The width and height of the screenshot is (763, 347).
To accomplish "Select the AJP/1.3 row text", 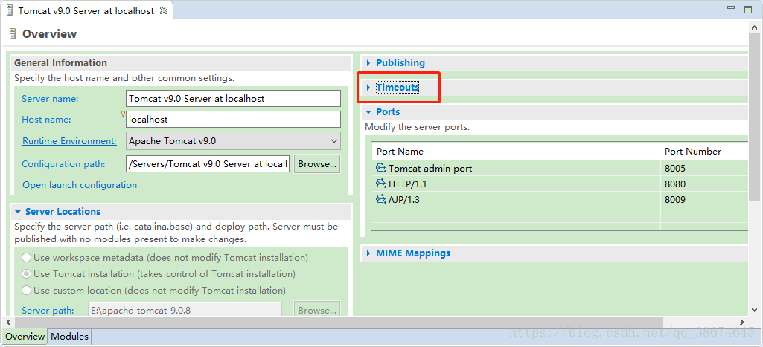I will click(x=404, y=199).
